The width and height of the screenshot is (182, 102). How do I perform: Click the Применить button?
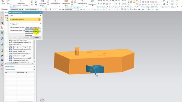pos(25,37)
